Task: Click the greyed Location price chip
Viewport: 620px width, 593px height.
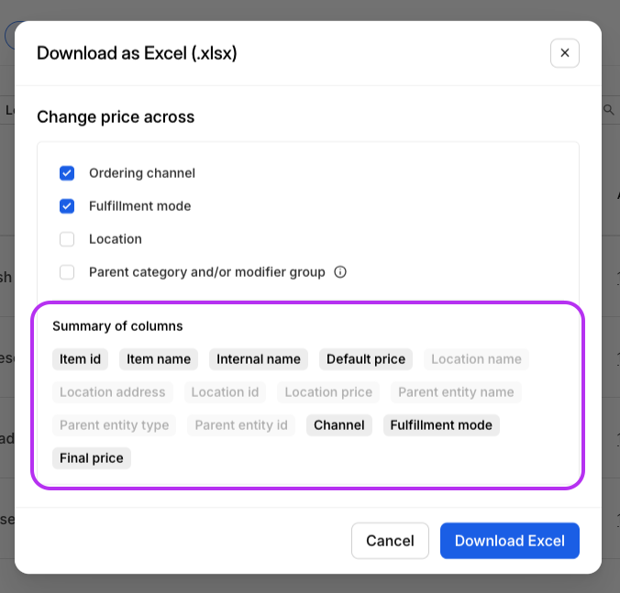Action: (328, 392)
